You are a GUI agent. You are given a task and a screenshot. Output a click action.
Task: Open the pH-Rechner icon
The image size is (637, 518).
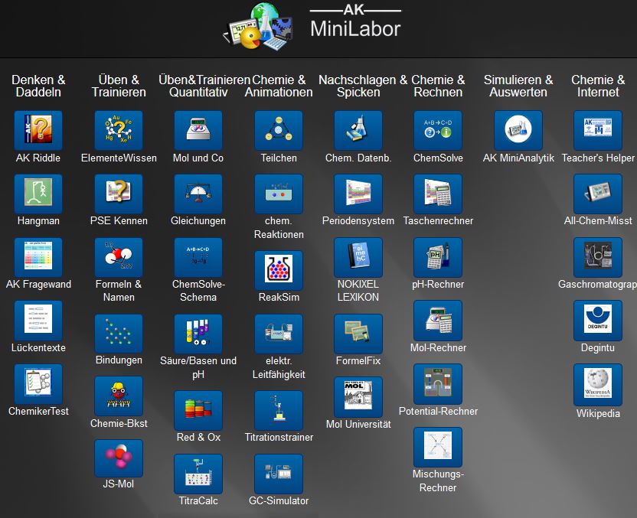coord(438,257)
